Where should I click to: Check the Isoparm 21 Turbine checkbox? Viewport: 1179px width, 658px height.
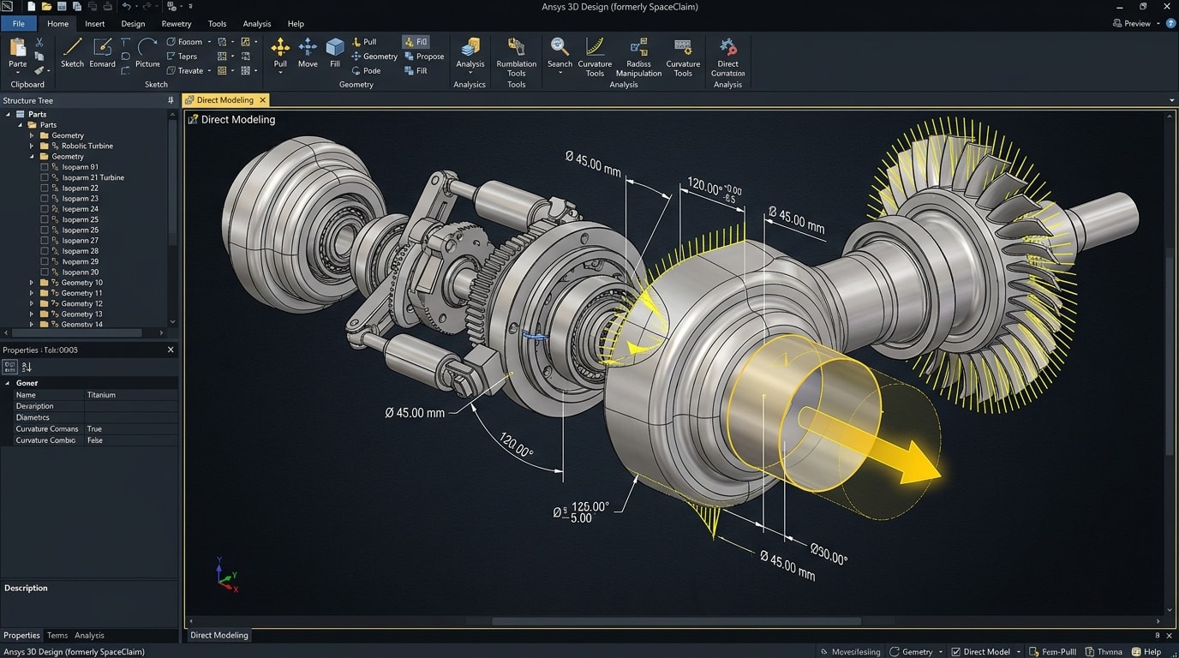45,177
